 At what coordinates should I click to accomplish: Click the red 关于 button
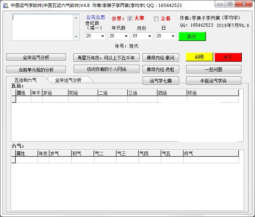(x=228, y=57)
